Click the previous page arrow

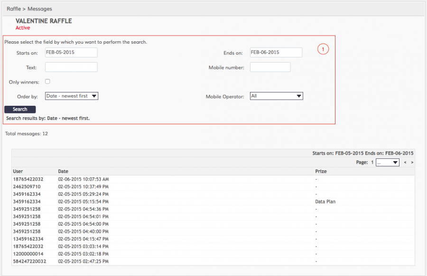click(x=405, y=162)
